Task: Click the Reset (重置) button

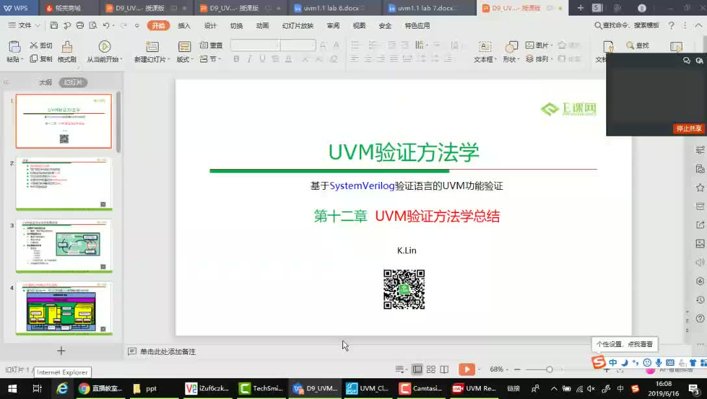Action: click(x=211, y=45)
